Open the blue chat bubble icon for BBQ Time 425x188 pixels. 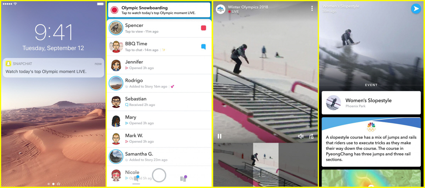click(x=203, y=47)
